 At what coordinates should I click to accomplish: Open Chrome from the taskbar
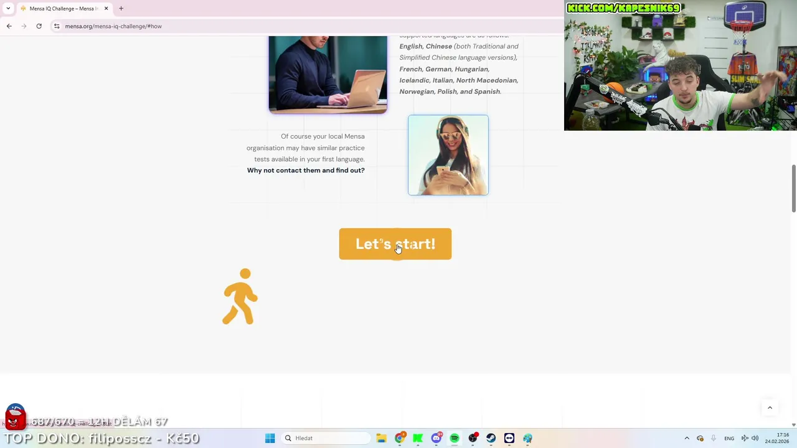click(400, 438)
